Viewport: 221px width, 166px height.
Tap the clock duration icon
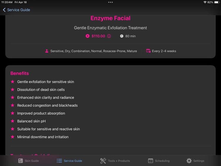(122, 36)
